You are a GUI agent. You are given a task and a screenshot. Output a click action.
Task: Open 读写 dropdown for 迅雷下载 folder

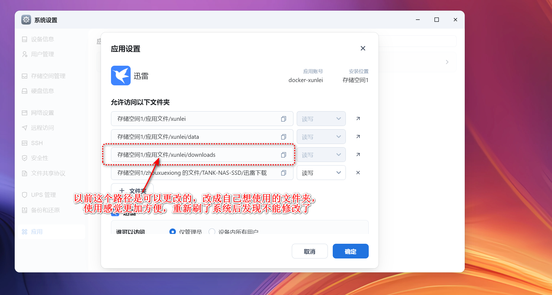pyautogui.click(x=321, y=173)
